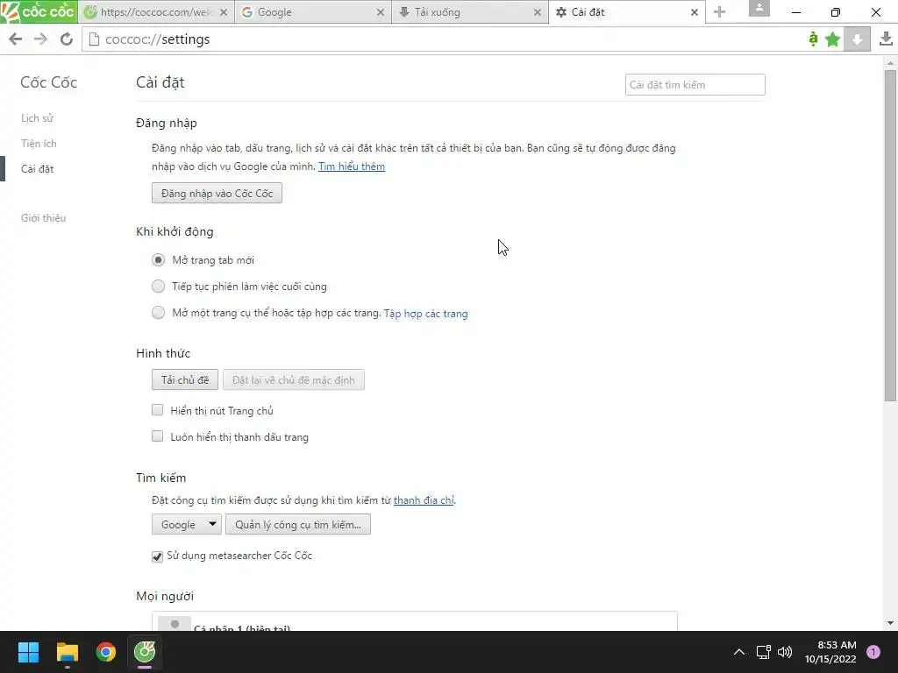Viewport: 898px width, 673px height.
Task: Open 'thanh địa chỉ' link
Action: [x=424, y=500]
